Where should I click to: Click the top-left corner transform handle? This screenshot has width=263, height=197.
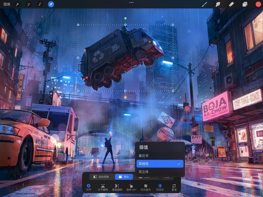point(78,25)
